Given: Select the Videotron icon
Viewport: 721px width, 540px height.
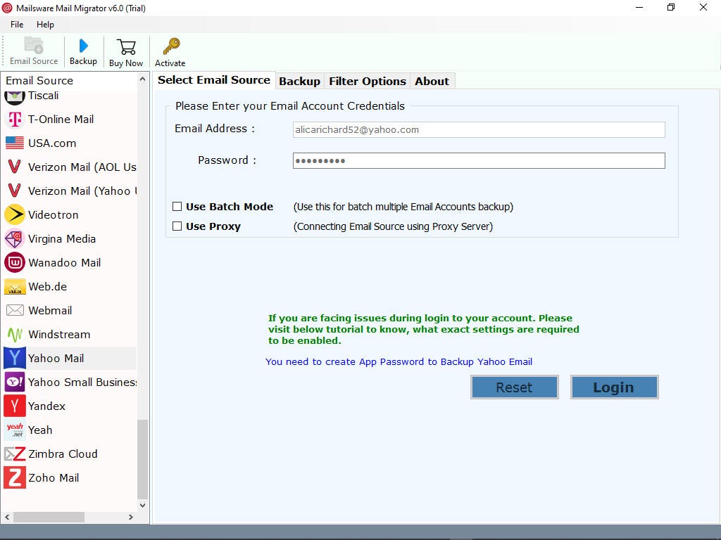Looking at the screenshot, I should point(15,214).
